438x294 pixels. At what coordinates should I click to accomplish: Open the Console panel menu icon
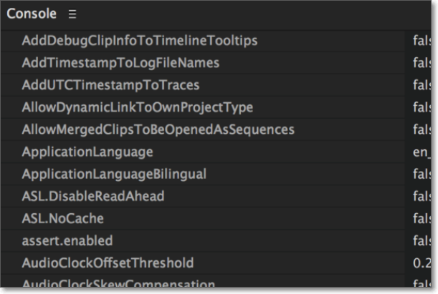(x=72, y=14)
